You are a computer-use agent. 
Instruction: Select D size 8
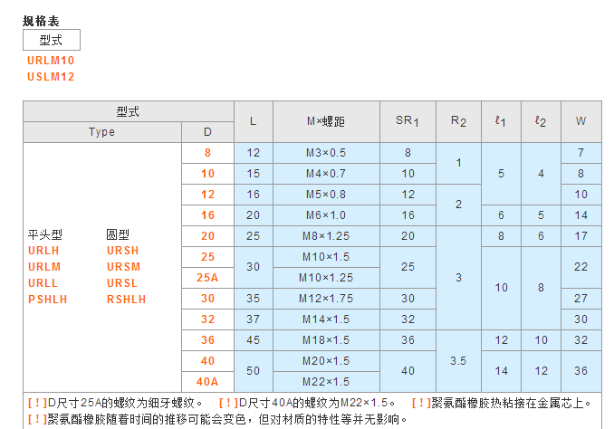(x=207, y=153)
